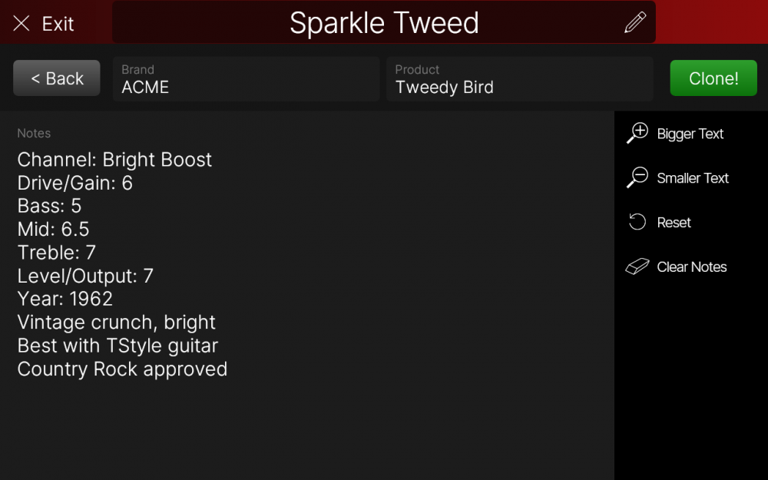This screenshot has height=480, width=768.
Task: Select the Reset option label
Action: (674, 223)
